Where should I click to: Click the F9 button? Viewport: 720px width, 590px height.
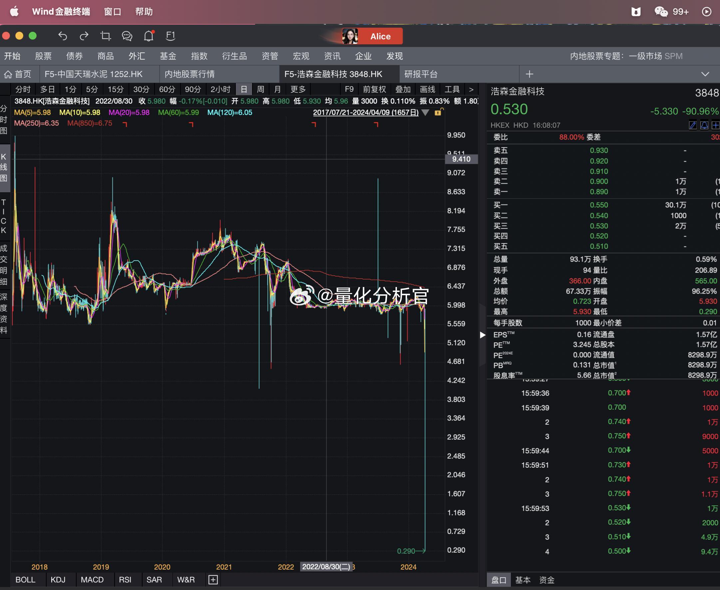[x=349, y=89]
